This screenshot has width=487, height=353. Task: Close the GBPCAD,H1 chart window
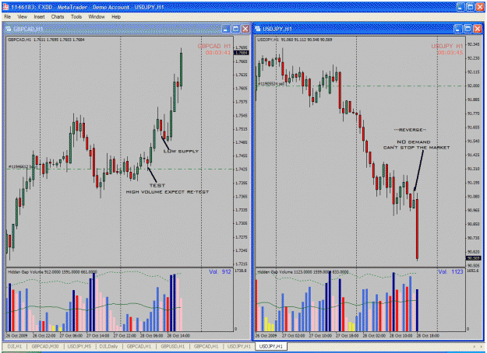[245, 29]
